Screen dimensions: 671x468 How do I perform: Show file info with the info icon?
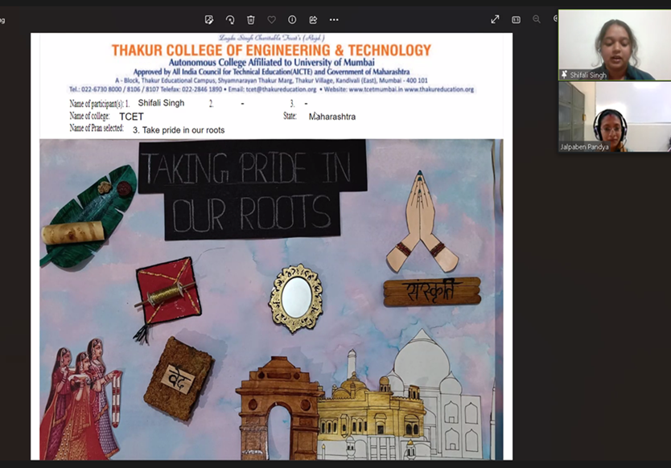(x=292, y=19)
